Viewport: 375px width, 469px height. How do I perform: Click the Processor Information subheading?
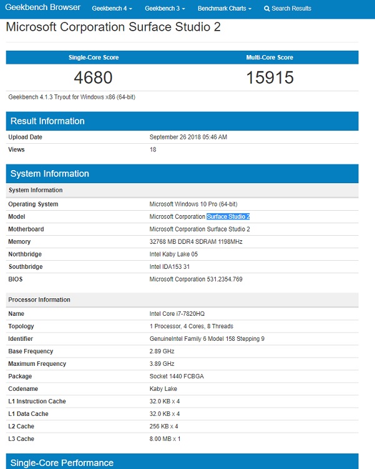point(39,300)
